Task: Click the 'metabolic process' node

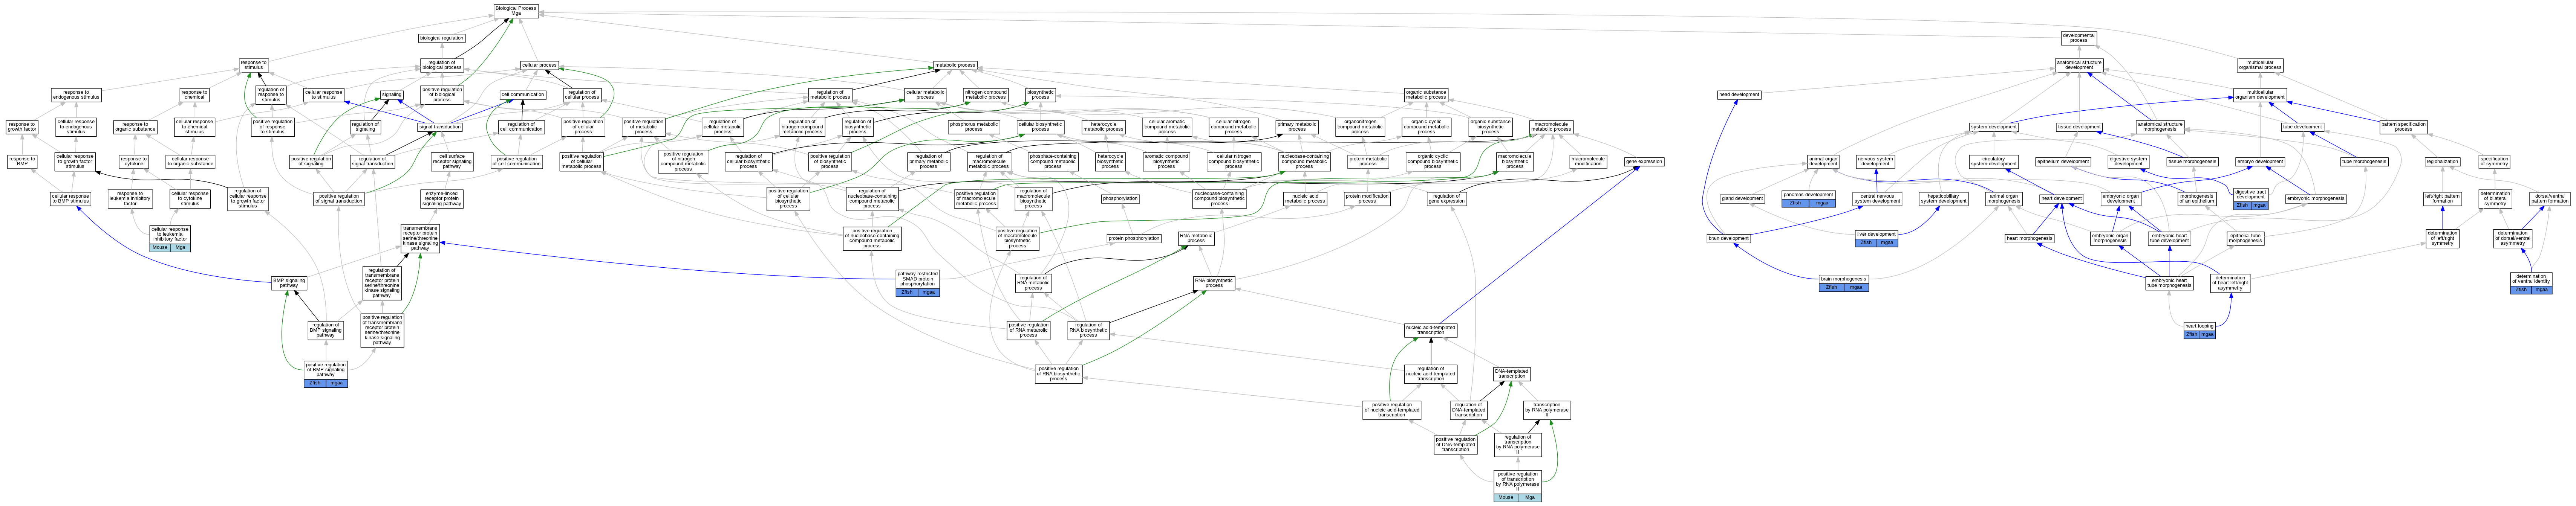Action: 955,65
